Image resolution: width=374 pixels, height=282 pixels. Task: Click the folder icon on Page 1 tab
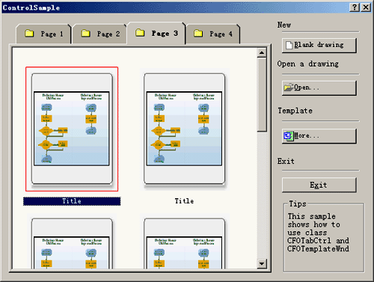(29, 33)
